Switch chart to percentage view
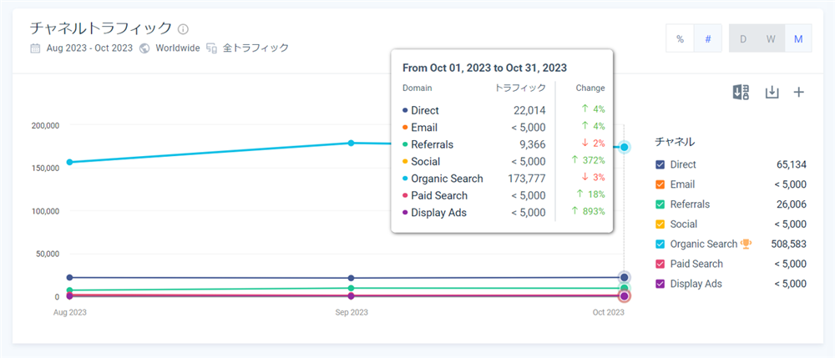This screenshot has height=358, width=835. (680, 38)
